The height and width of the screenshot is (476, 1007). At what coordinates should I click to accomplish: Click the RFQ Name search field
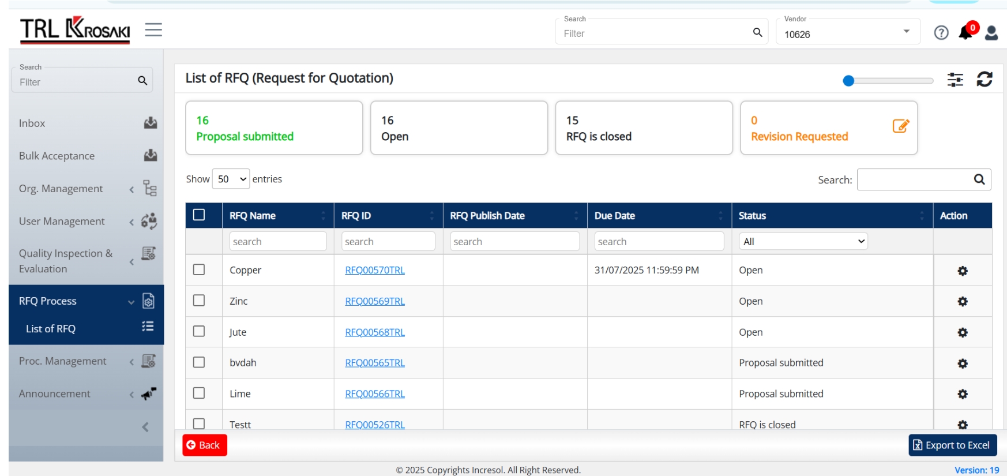(x=278, y=241)
